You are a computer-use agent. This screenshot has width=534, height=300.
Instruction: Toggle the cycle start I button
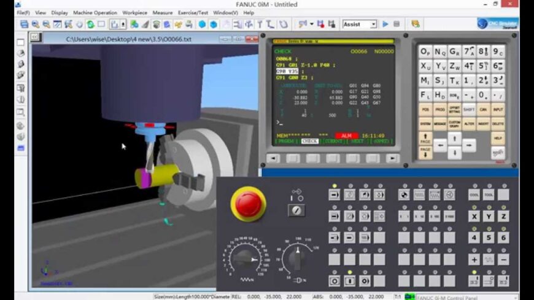coord(349,281)
